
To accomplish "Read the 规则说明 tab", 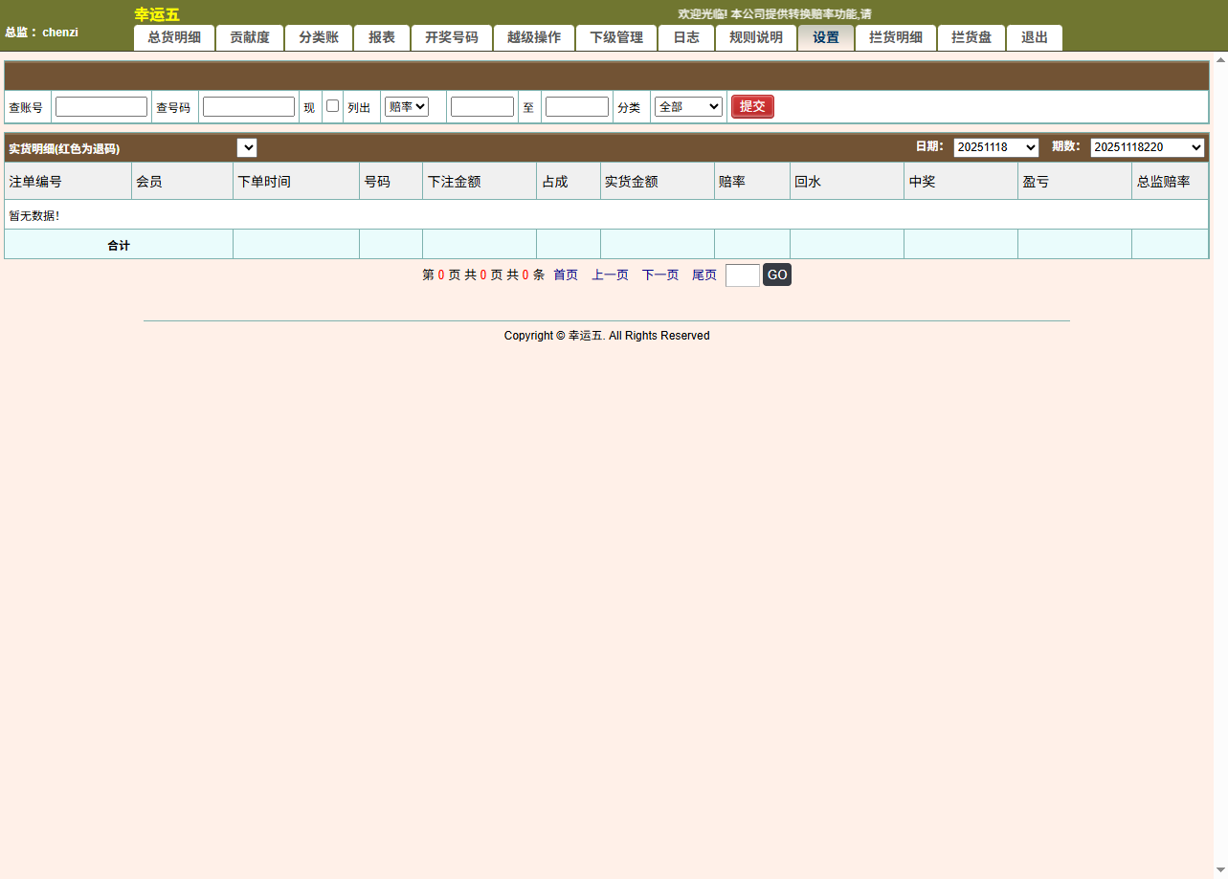I will 755,37.
